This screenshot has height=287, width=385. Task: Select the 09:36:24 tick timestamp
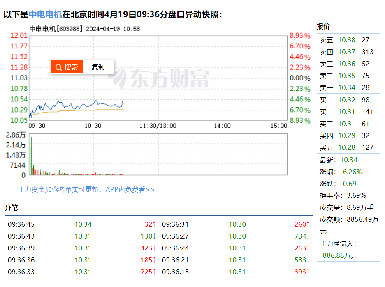(175, 248)
